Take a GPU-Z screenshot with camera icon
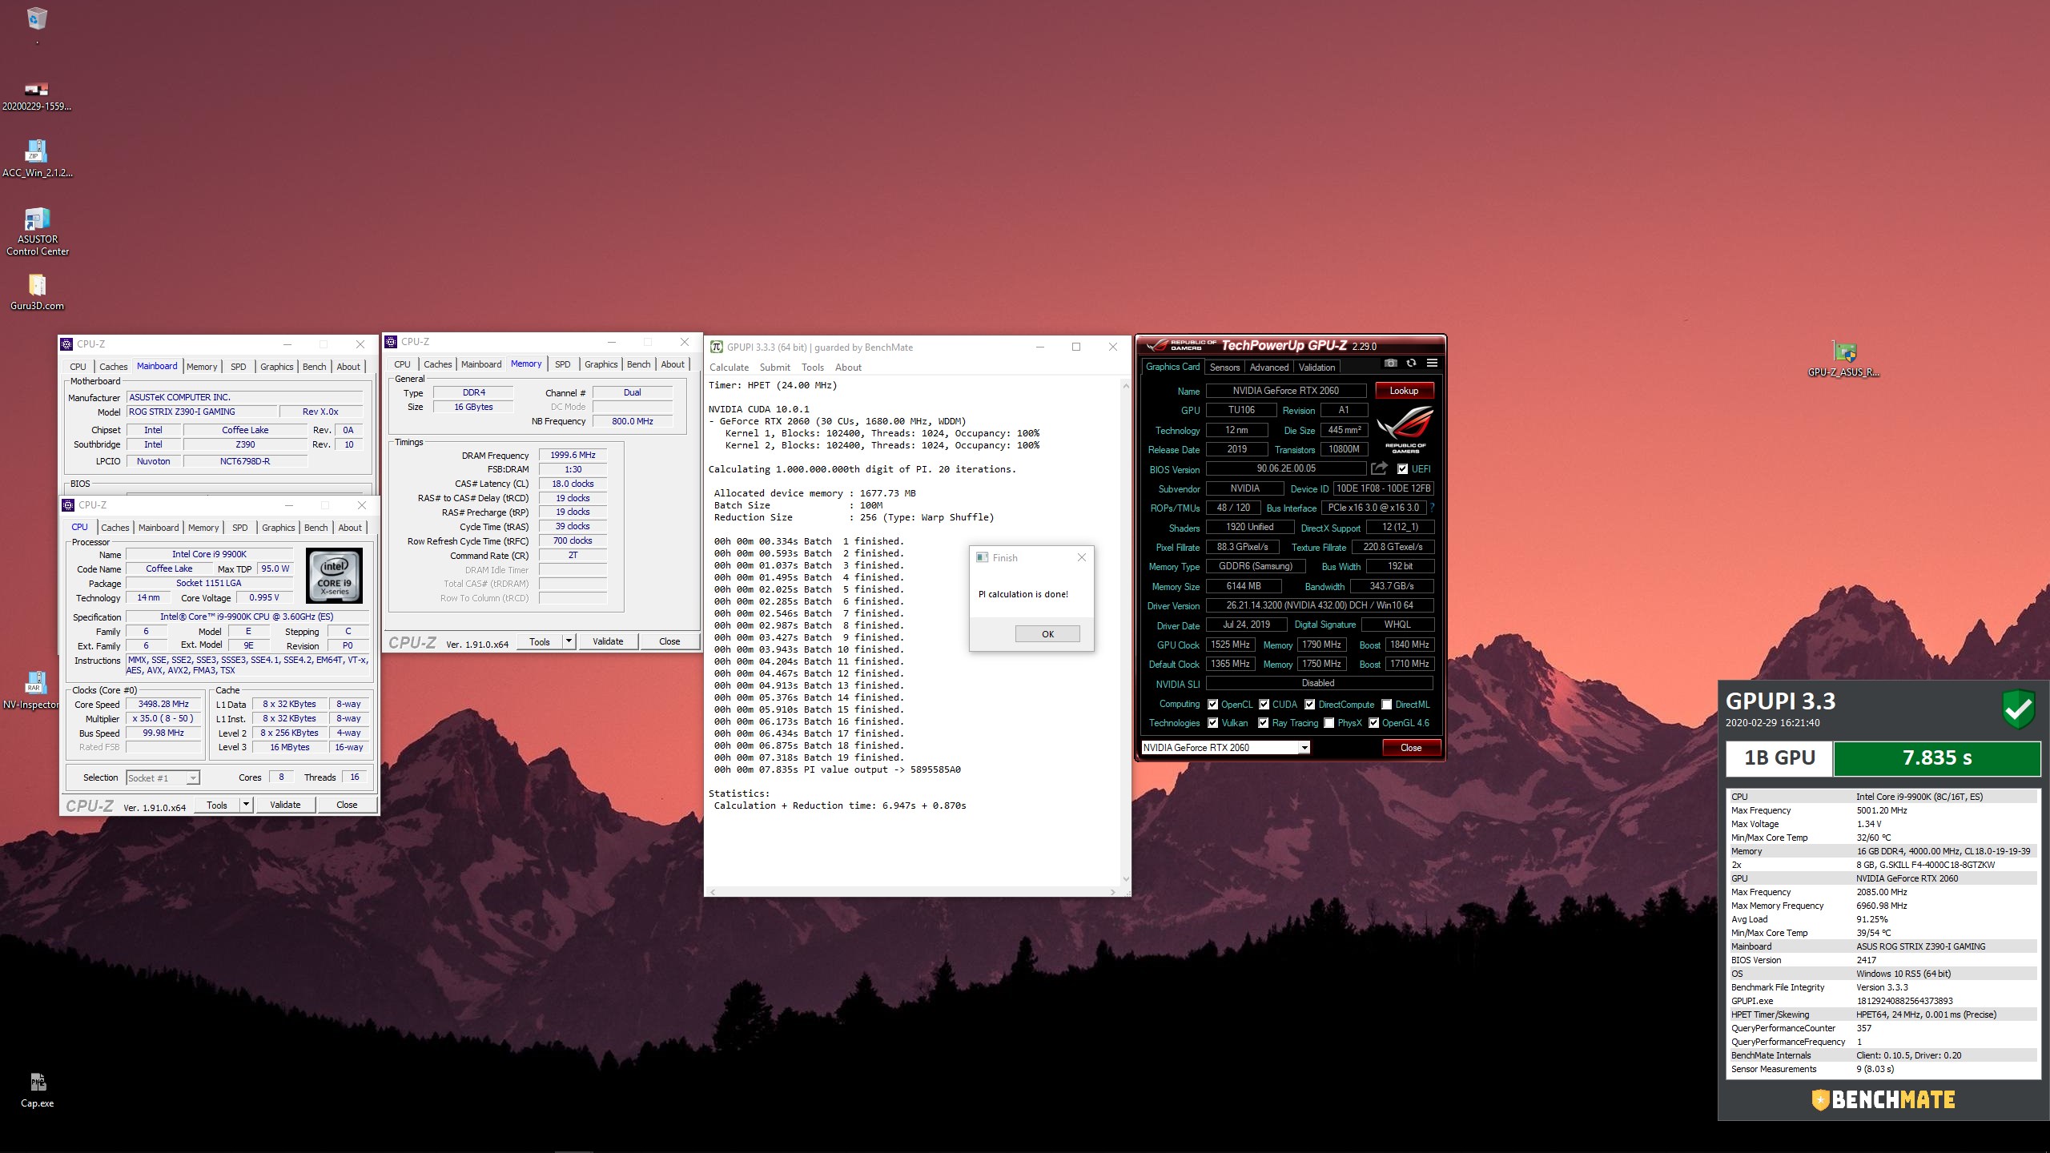 point(1391,364)
